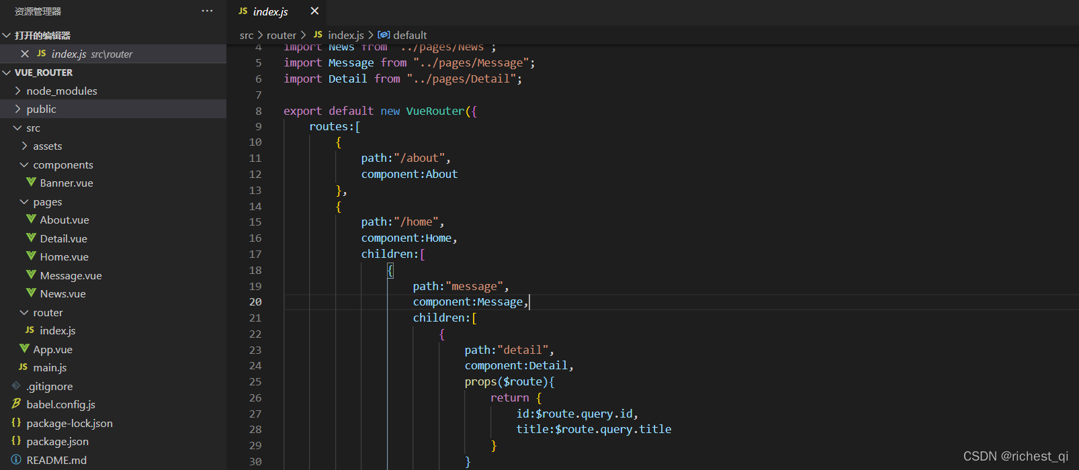Click line number 20 in the gutter
1079x470 pixels.
[255, 302]
